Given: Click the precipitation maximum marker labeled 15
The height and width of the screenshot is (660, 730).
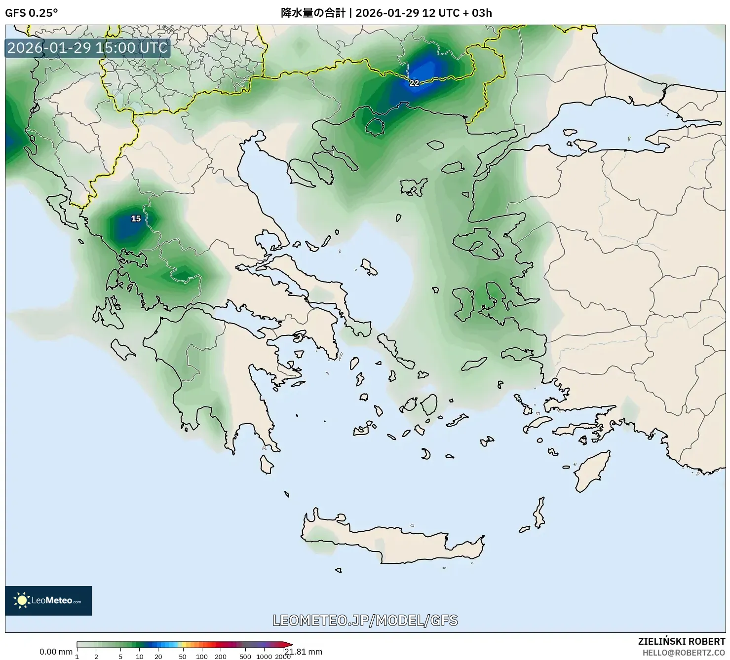Looking at the screenshot, I should [136, 218].
